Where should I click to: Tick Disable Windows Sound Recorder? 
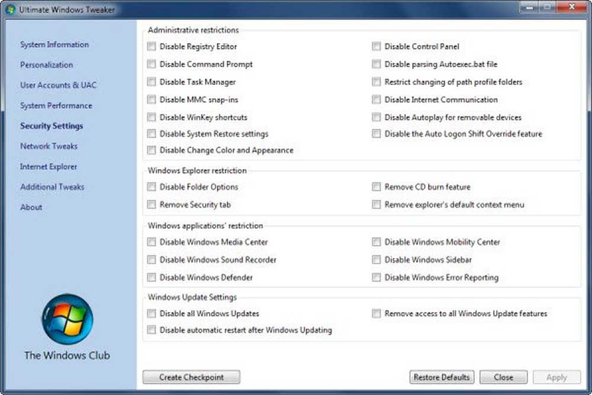[x=152, y=260]
